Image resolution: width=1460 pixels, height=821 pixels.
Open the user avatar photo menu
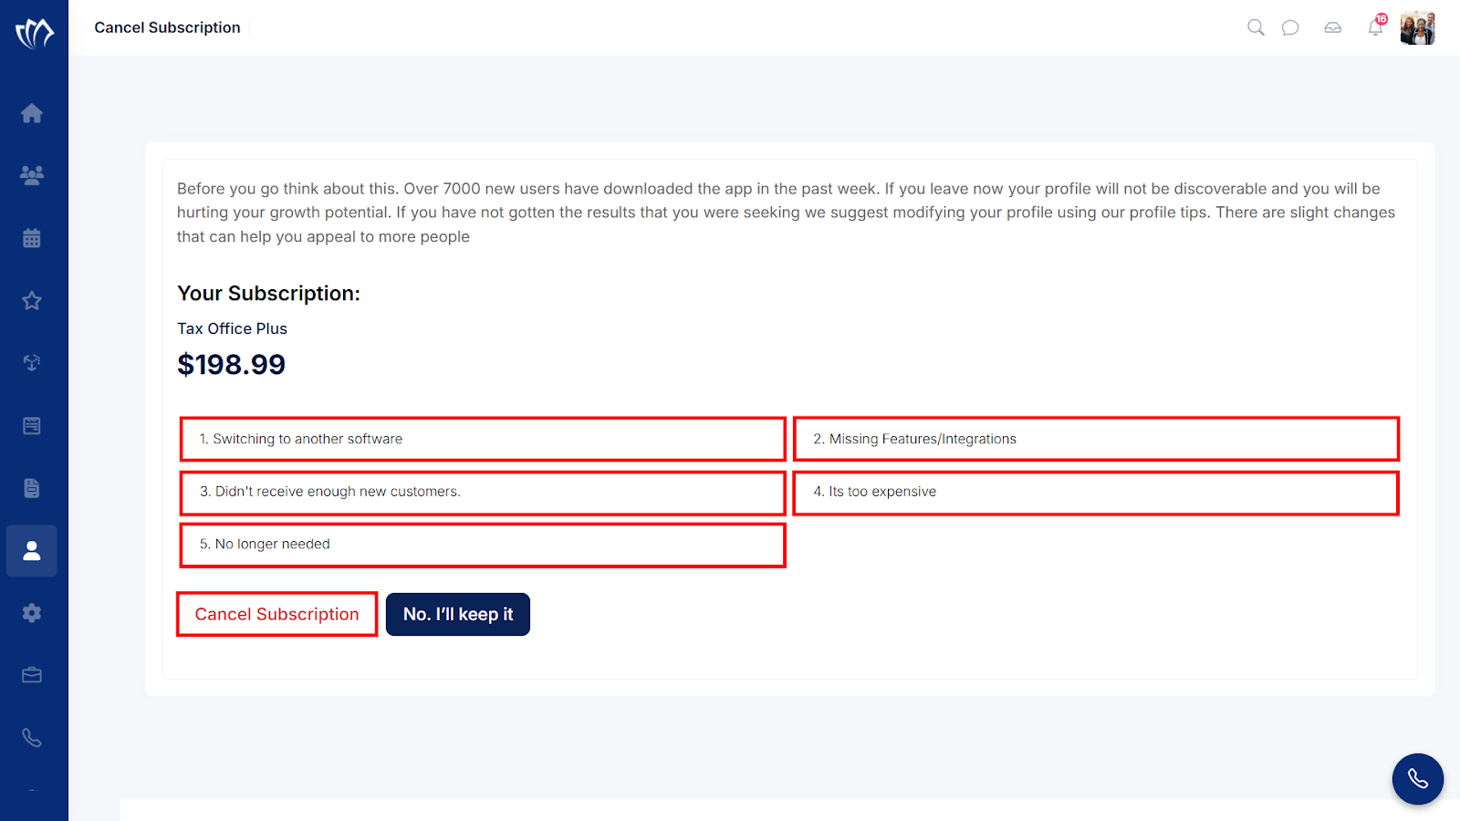pyautogui.click(x=1418, y=28)
